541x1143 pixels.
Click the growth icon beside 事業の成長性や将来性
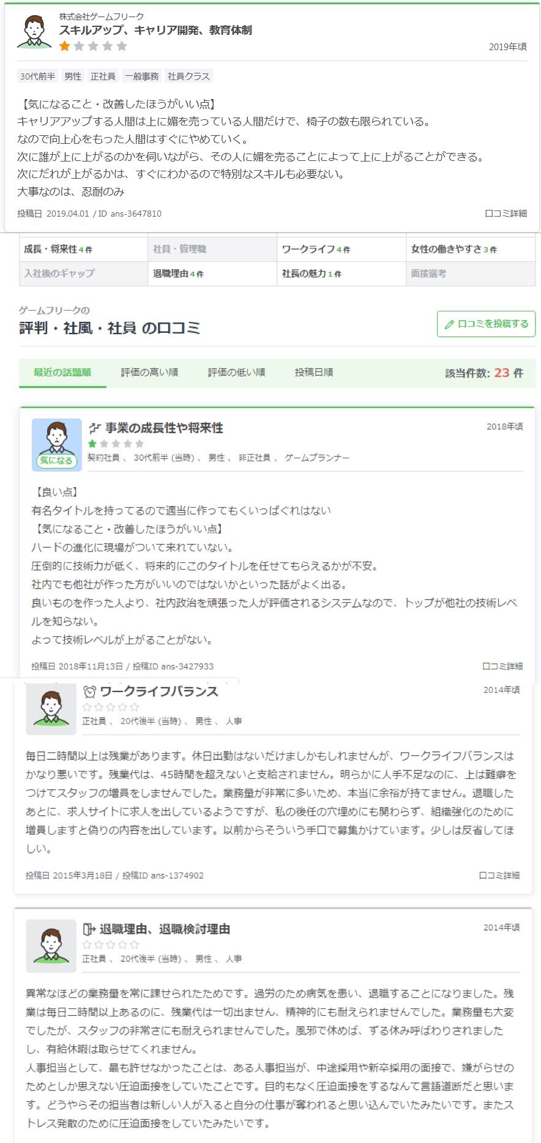coord(95,428)
